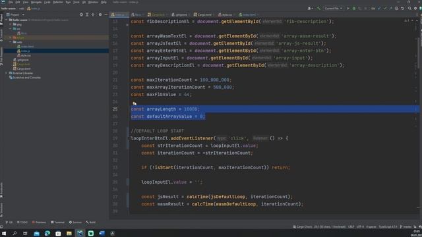Click the yellow intention lightbulb icon
Image resolution: width=422 pixels, height=237 pixels.
[x=135, y=103]
